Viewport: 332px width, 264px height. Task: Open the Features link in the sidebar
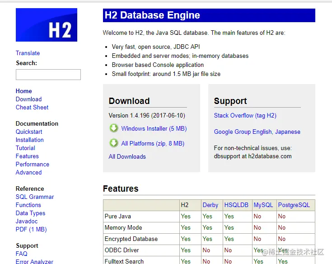click(27, 156)
